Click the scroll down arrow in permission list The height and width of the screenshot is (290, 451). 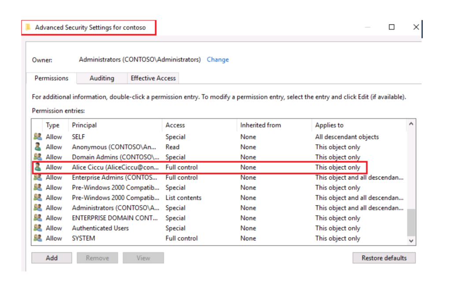tap(411, 241)
